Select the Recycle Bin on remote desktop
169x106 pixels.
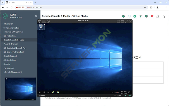tap(41, 27)
